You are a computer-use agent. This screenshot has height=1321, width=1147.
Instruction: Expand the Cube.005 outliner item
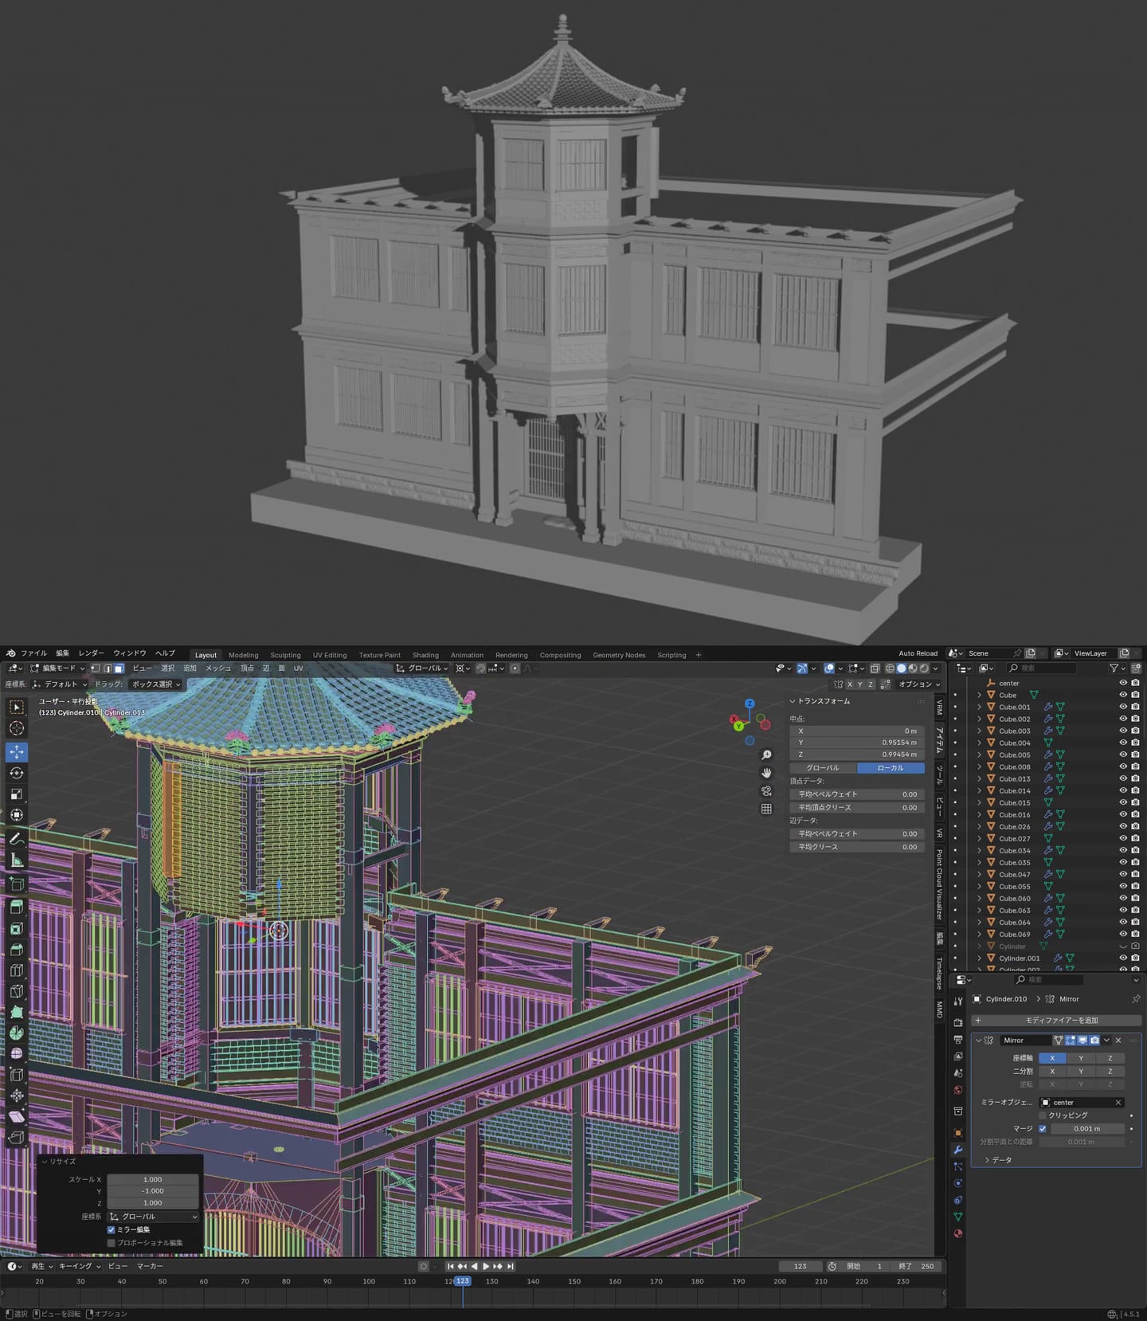tap(979, 755)
